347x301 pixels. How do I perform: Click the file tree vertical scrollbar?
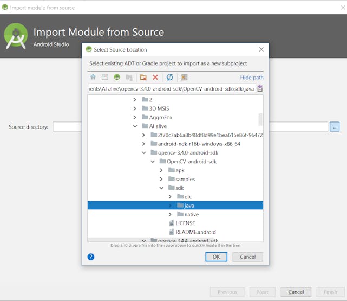(260, 120)
